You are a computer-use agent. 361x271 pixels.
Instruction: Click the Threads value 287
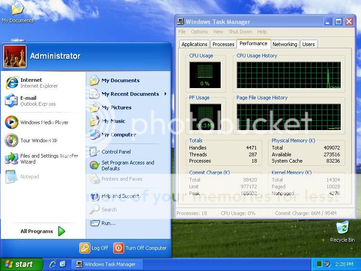[x=253, y=154]
